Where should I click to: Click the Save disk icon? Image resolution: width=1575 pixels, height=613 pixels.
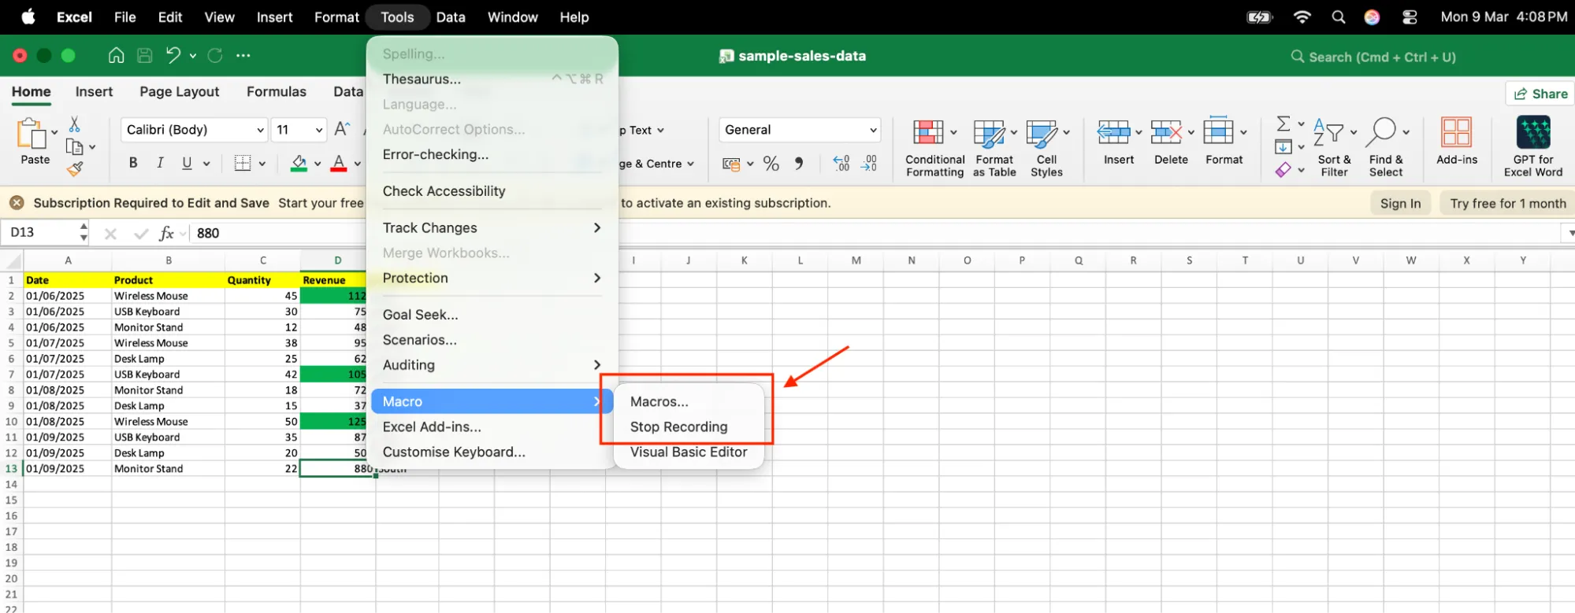point(144,55)
